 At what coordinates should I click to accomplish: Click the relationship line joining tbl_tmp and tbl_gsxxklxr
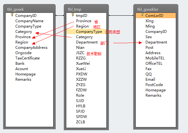pos(121,15)
